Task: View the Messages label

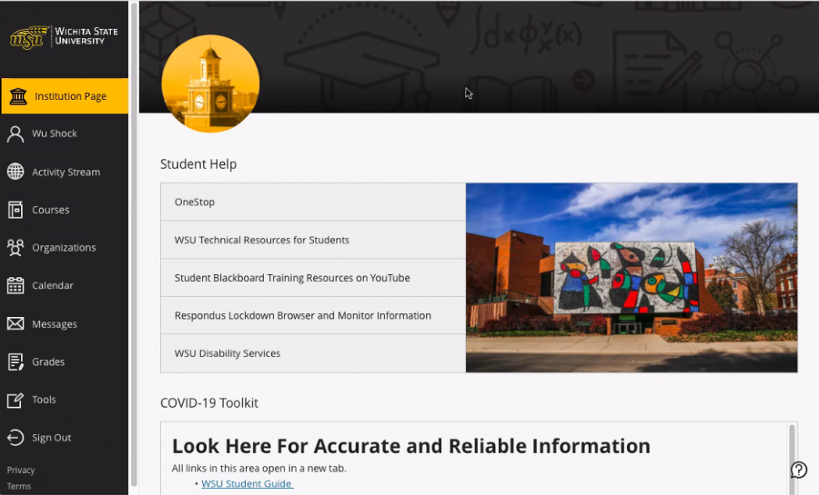Action: tap(55, 324)
